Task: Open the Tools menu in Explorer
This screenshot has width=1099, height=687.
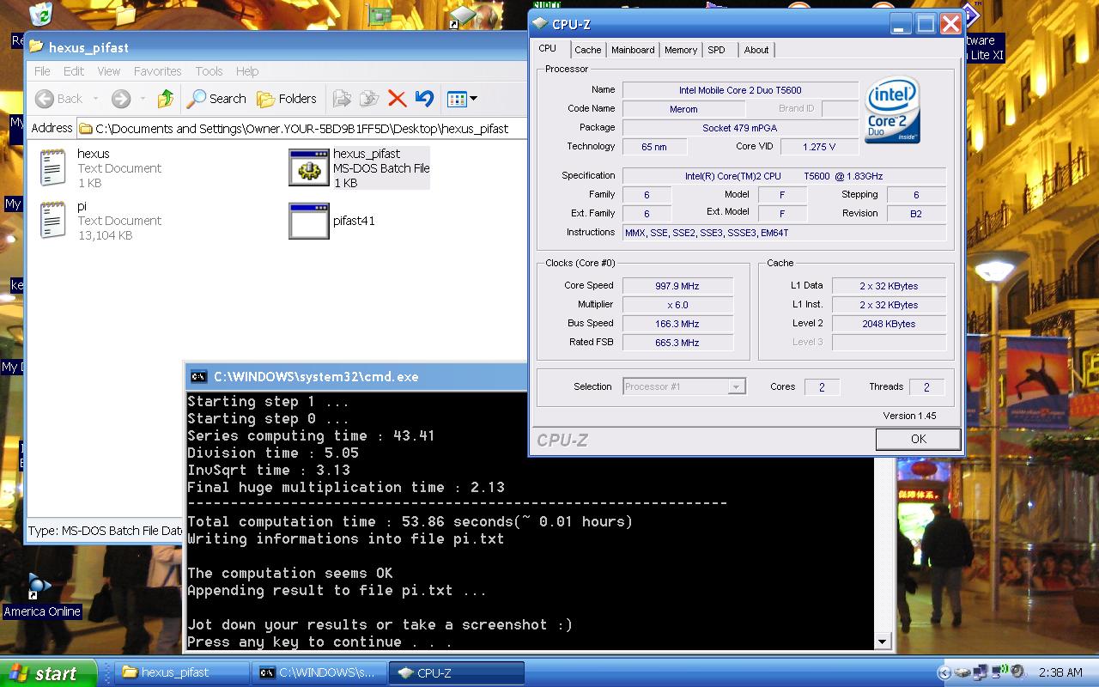Action: click(209, 71)
